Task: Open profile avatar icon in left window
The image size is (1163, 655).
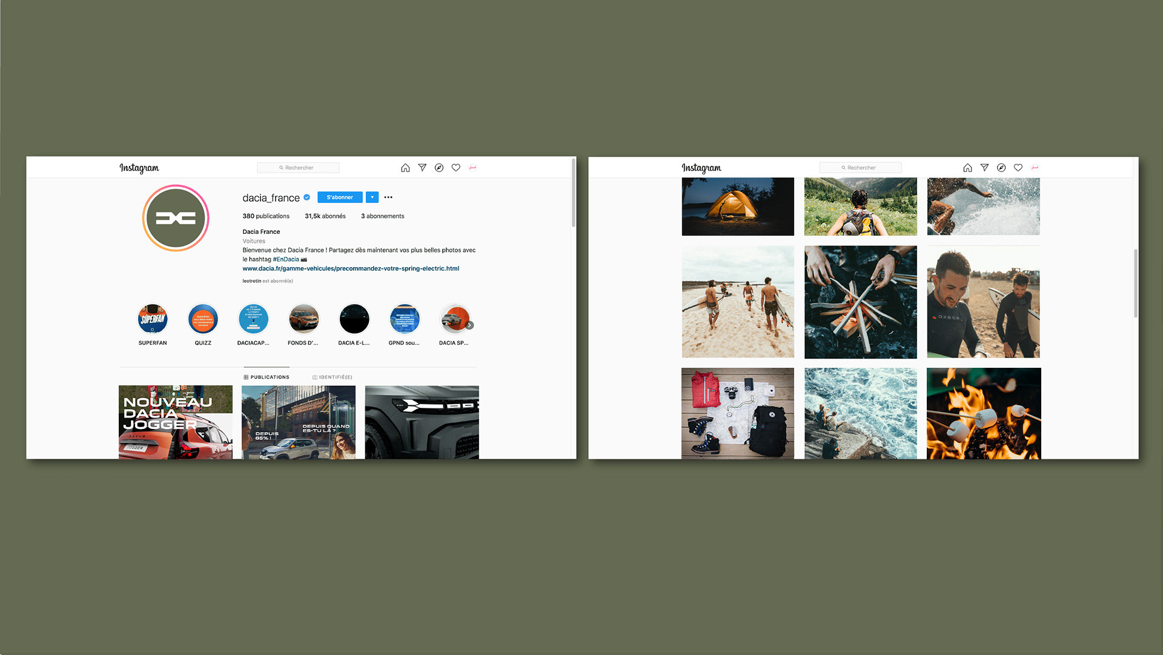Action: coord(472,168)
